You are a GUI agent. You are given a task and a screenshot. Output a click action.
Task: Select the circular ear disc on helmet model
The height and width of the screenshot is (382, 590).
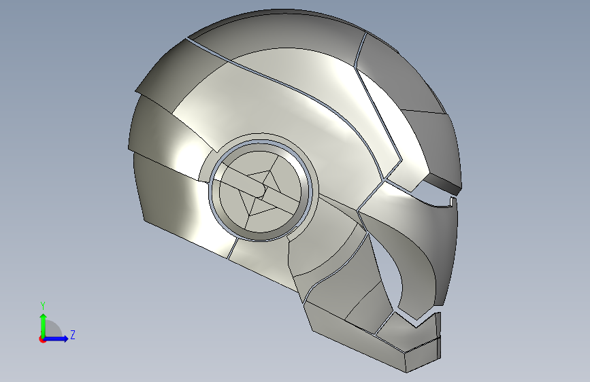click(261, 190)
